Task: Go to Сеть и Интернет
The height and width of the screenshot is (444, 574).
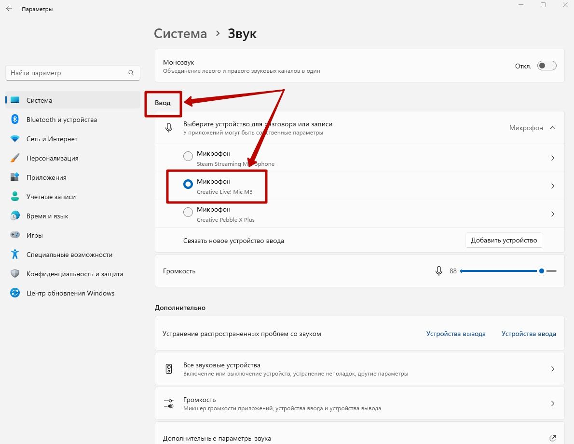Action: click(73, 139)
